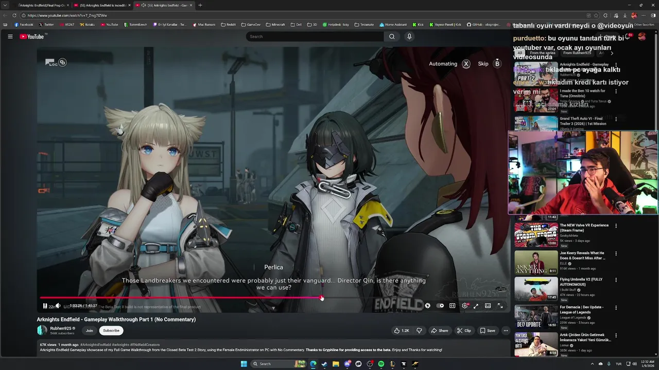Toggle the autoplay switch in the player
The width and height of the screenshot is (659, 370).
tap(440, 306)
